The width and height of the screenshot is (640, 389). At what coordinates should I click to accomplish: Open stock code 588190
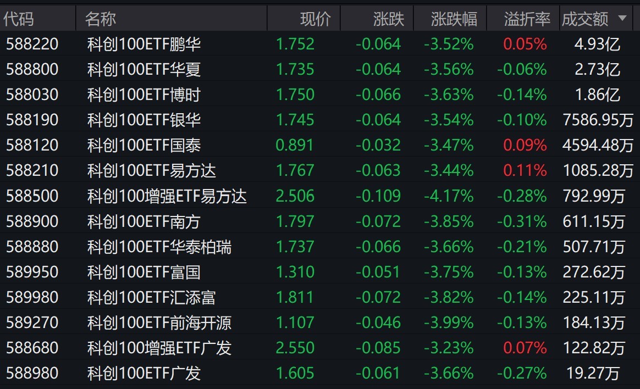click(x=32, y=119)
